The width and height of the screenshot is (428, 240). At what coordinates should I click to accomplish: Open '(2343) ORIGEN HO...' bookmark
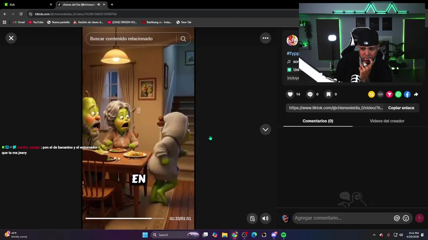pyautogui.click(x=122, y=22)
